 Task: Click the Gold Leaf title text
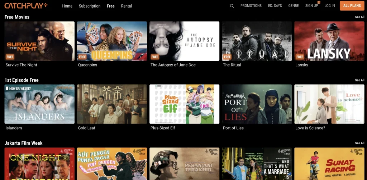[87, 128]
